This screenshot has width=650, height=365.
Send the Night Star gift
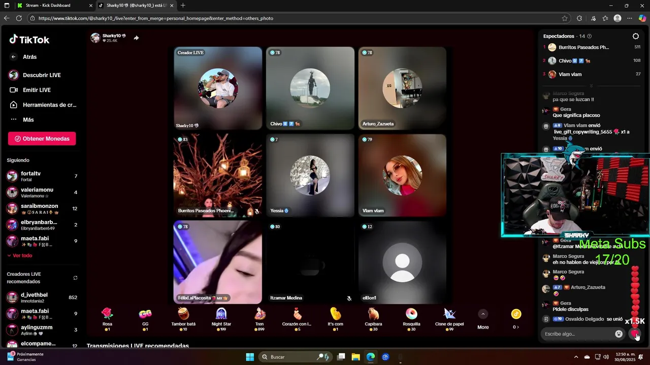pos(221,319)
